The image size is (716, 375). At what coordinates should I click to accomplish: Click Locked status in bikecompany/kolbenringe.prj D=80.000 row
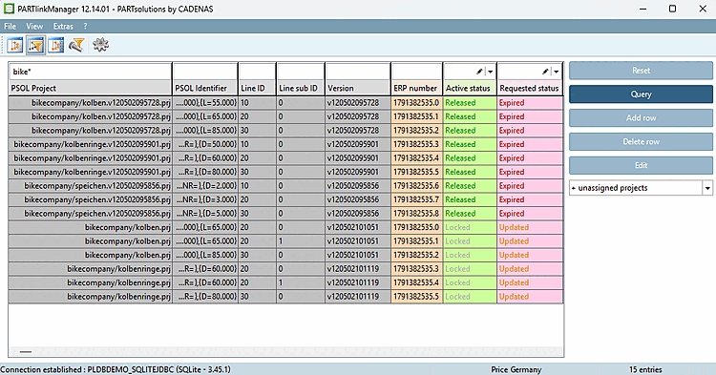point(470,297)
